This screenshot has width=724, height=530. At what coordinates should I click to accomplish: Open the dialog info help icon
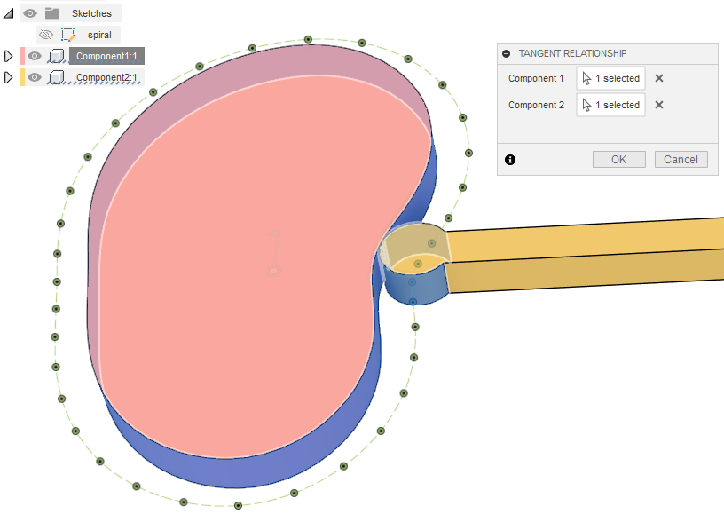[510, 160]
